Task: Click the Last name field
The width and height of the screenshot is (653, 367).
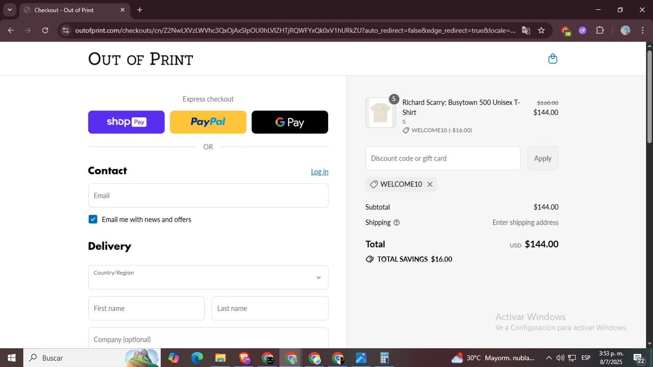Action: click(x=270, y=308)
